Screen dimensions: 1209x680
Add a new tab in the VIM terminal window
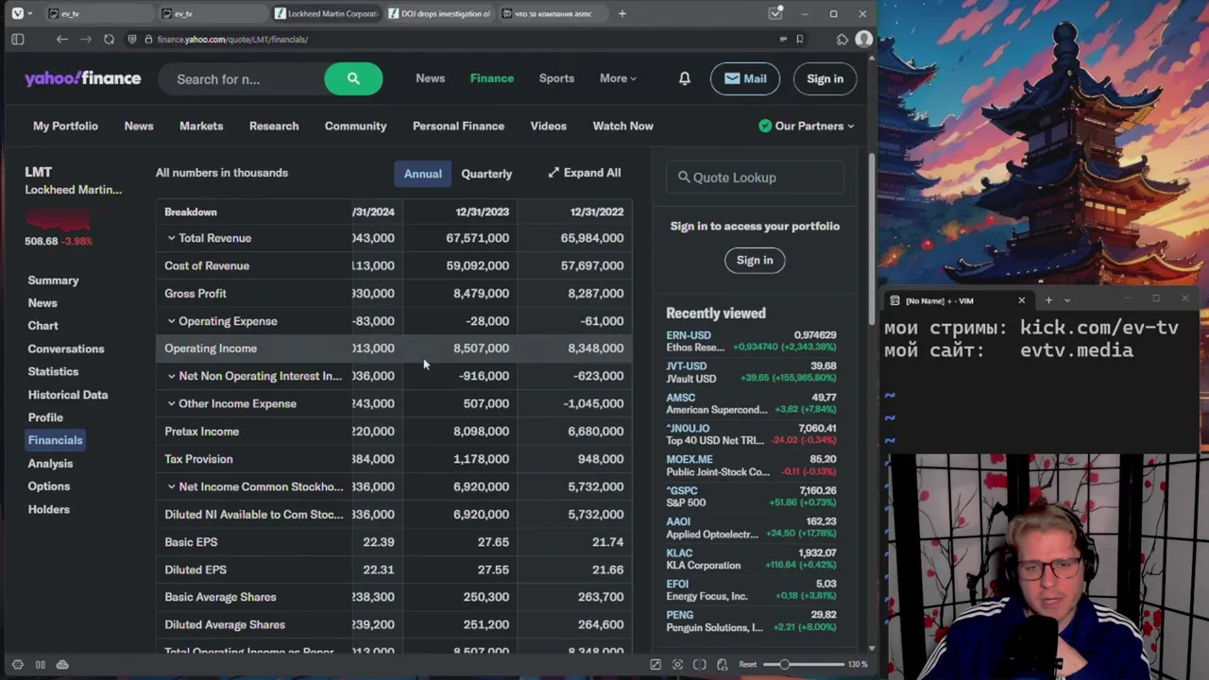[1047, 300]
